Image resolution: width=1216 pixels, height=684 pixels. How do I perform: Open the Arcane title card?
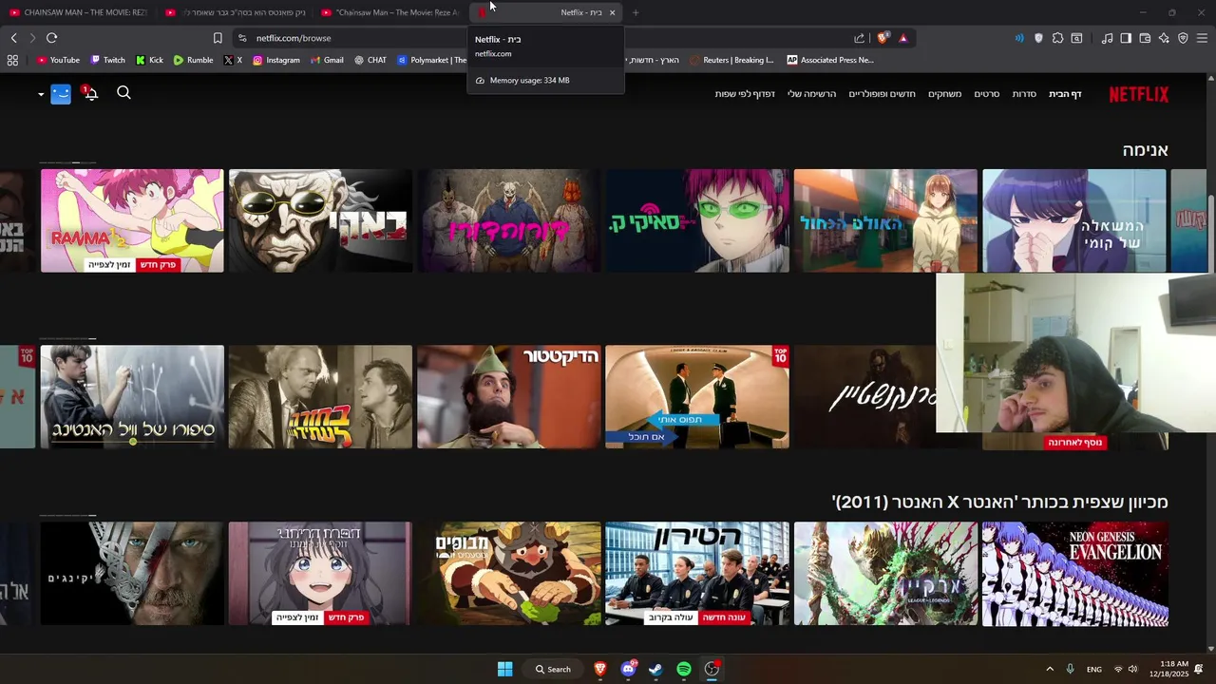(885, 574)
